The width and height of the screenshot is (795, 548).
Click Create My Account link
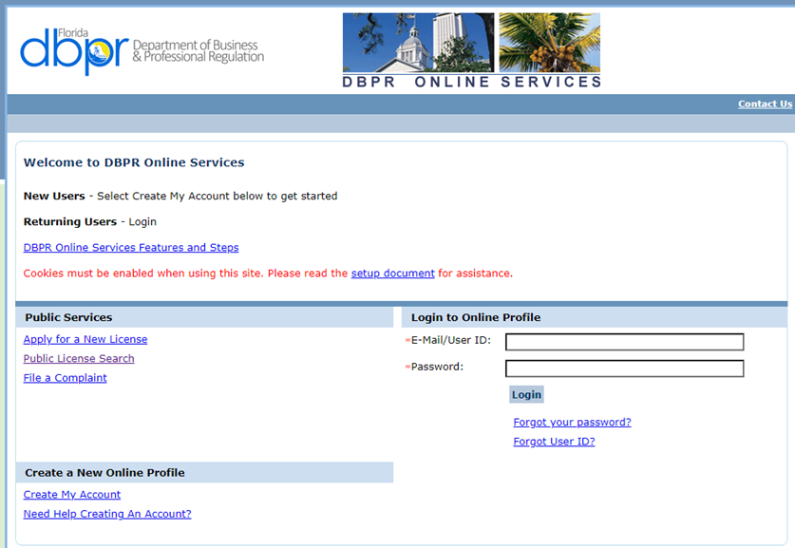coord(72,494)
